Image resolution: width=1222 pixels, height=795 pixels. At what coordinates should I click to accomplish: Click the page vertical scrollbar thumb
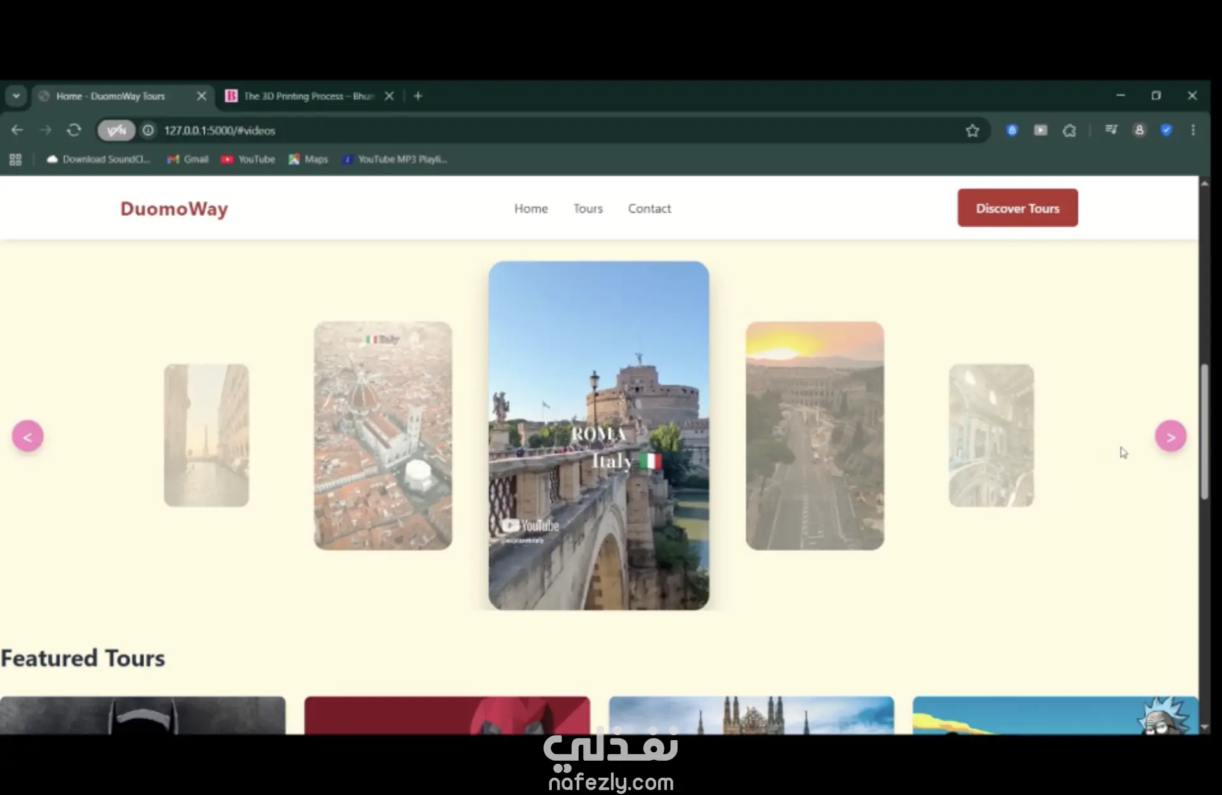pyautogui.click(x=1204, y=433)
